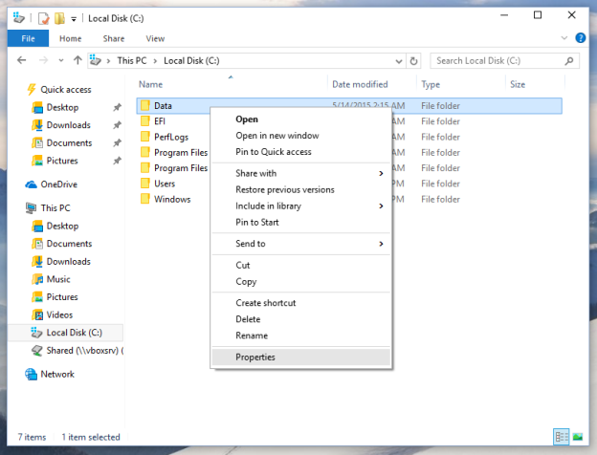This screenshot has height=455, width=597.
Task: Open the address bar history dropdown
Action: (399, 60)
